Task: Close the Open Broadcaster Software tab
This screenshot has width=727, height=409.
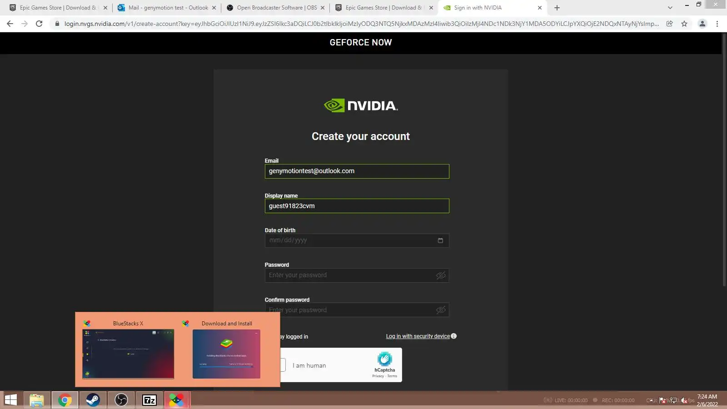Action: tap(323, 8)
